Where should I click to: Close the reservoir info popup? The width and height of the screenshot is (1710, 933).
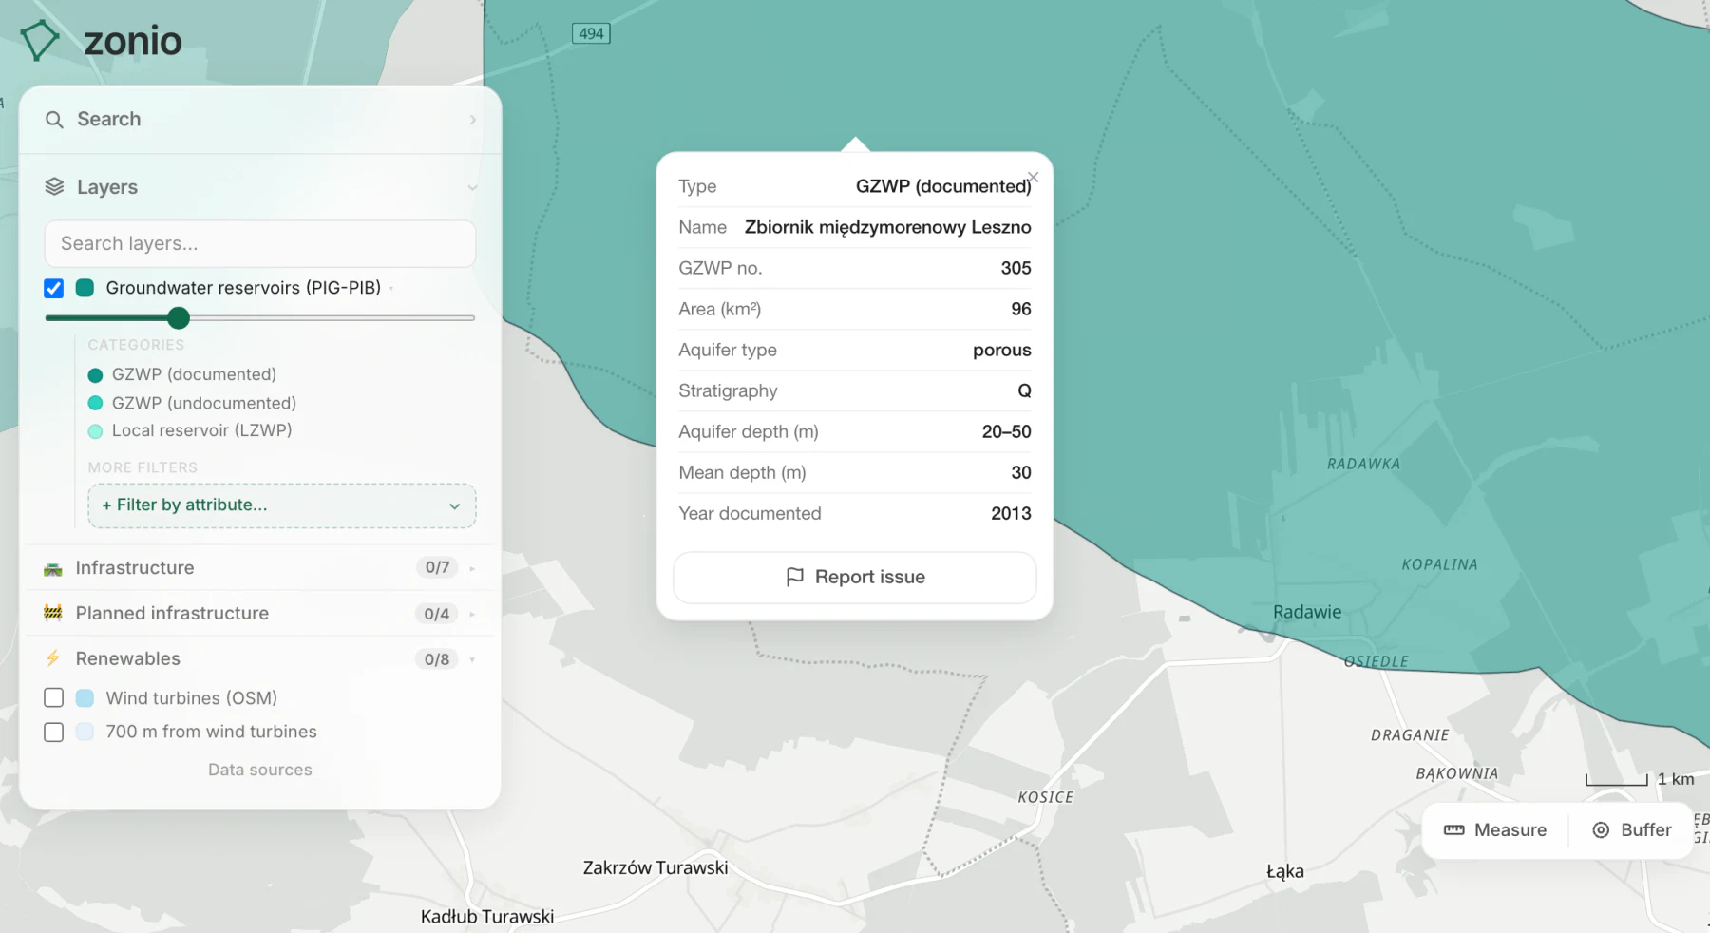point(1034,177)
